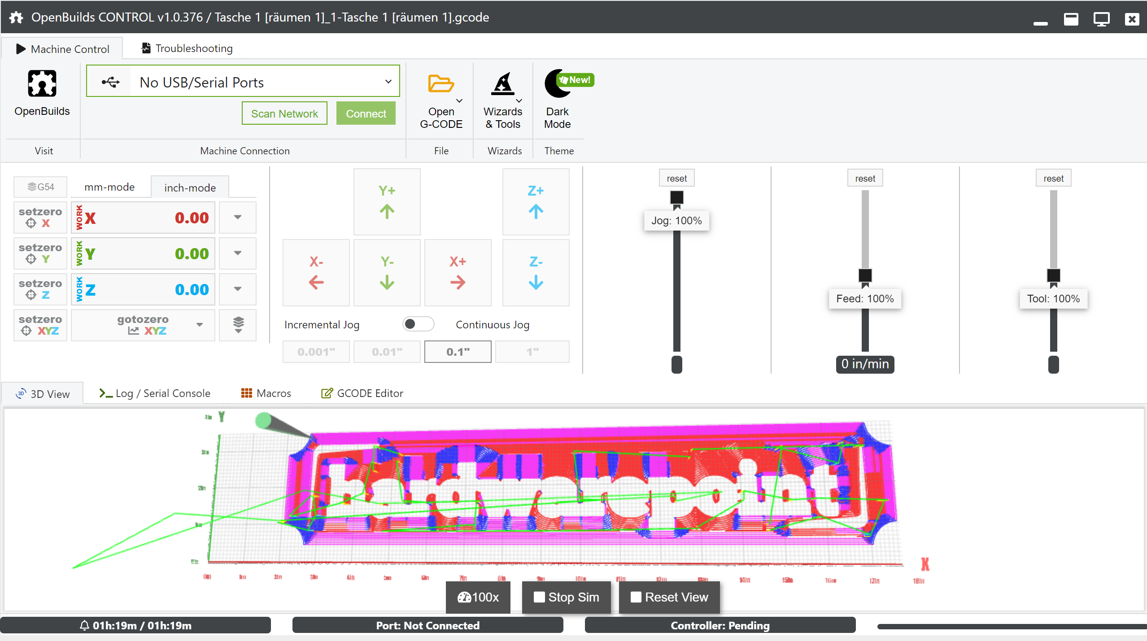Switch to Troubleshooting tab
Image resolution: width=1147 pixels, height=641 pixels.
point(187,48)
